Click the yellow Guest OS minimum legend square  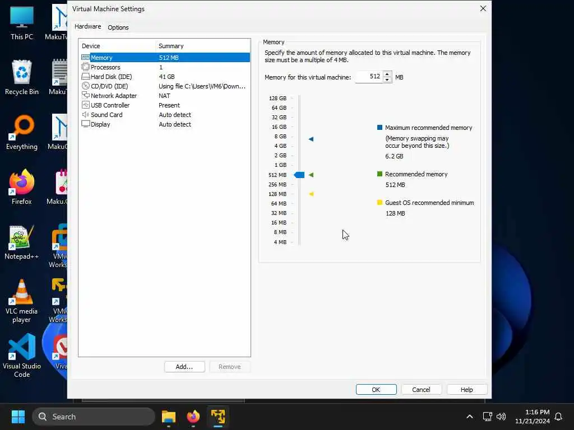[x=379, y=202]
